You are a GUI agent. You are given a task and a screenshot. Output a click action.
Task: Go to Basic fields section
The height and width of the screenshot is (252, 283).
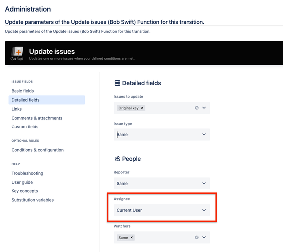coord(23,91)
